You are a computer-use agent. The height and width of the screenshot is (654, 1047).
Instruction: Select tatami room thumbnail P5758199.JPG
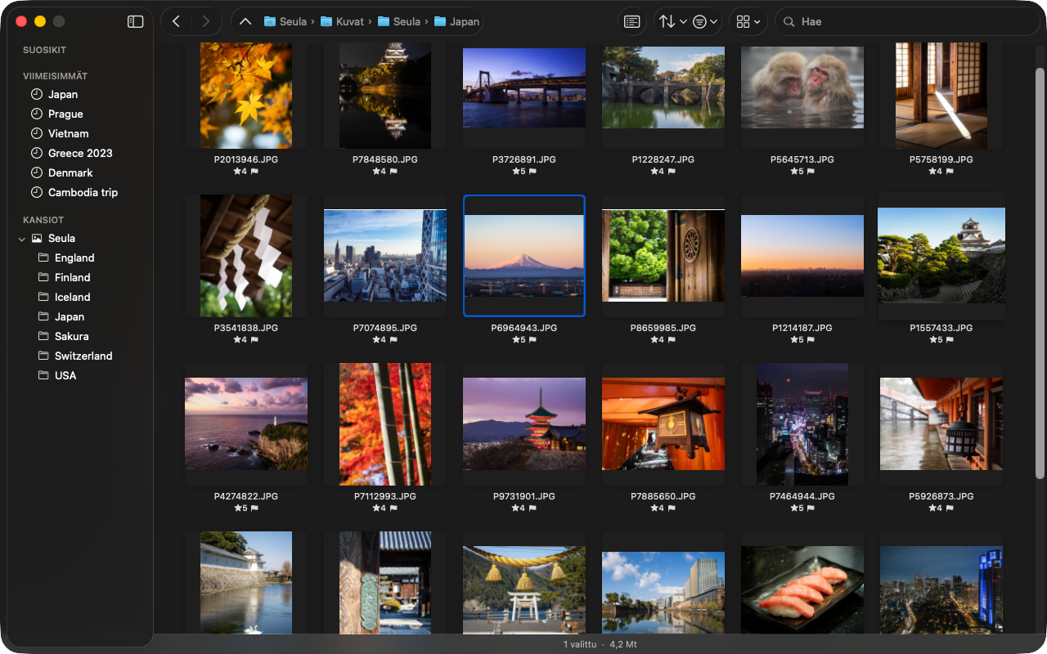tap(941, 96)
